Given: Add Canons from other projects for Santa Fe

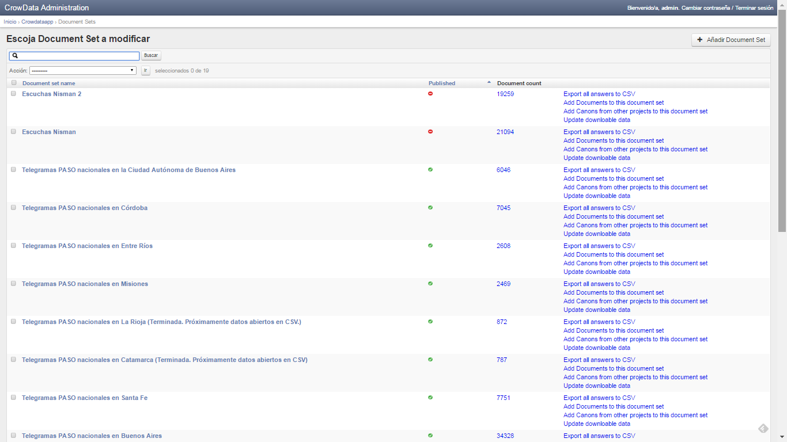Looking at the screenshot, I should (x=635, y=415).
